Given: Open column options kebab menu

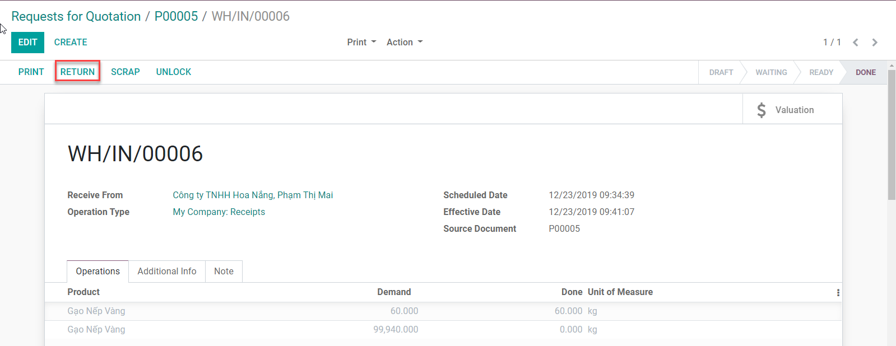Looking at the screenshot, I should [838, 292].
